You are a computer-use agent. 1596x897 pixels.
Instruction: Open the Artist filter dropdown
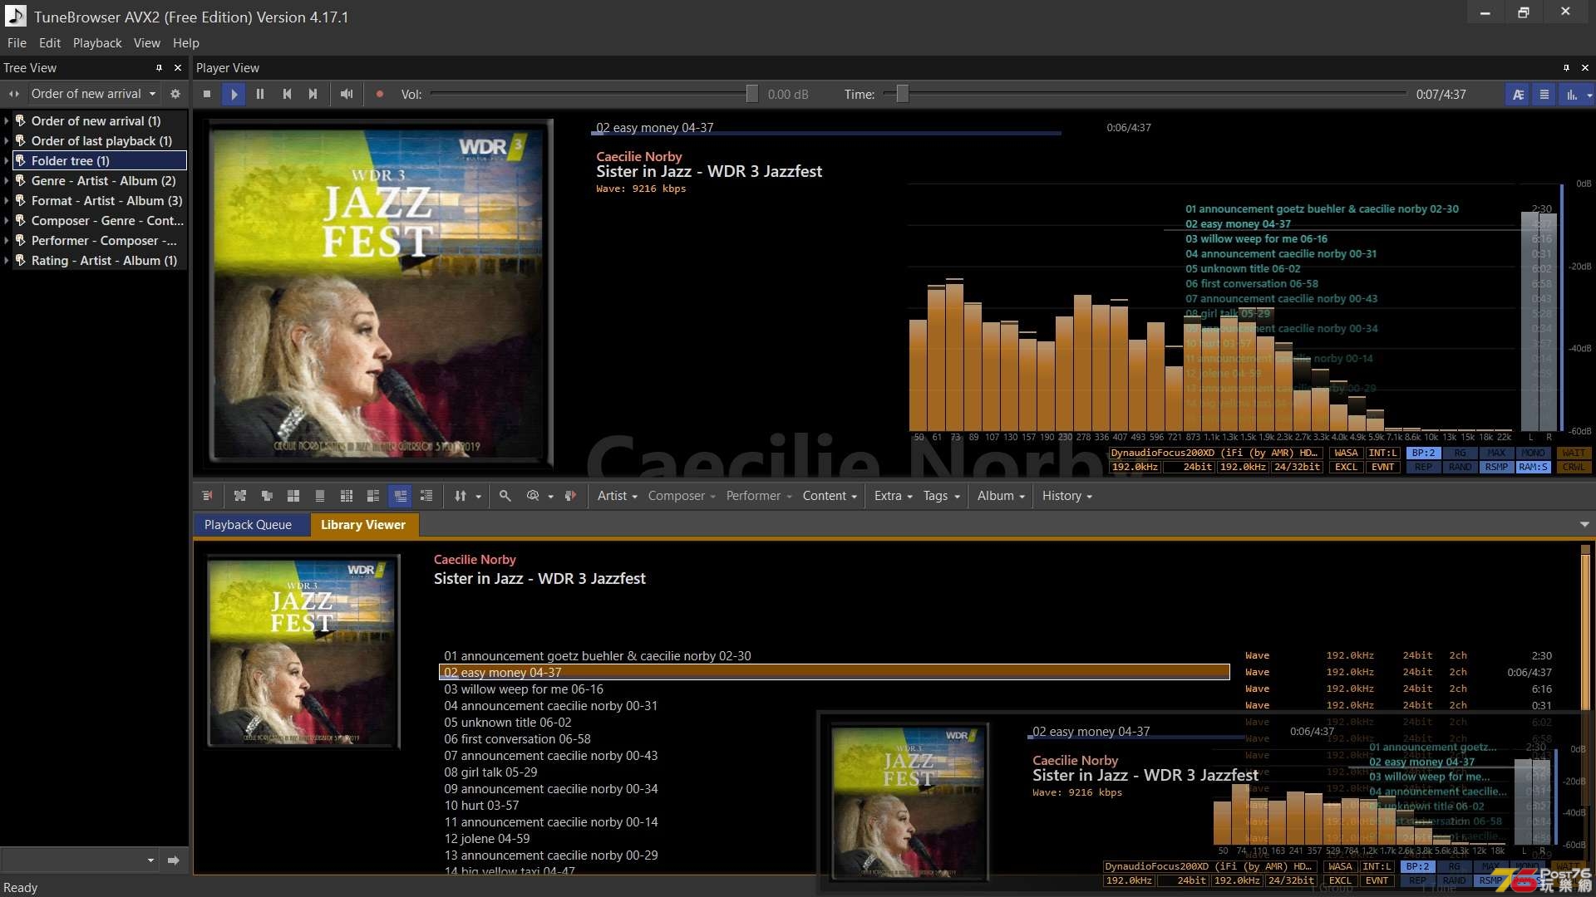pyautogui.click(x=617, y=496)
